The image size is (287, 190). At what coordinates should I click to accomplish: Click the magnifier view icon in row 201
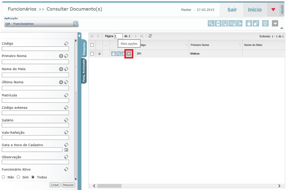coord(119,54)
